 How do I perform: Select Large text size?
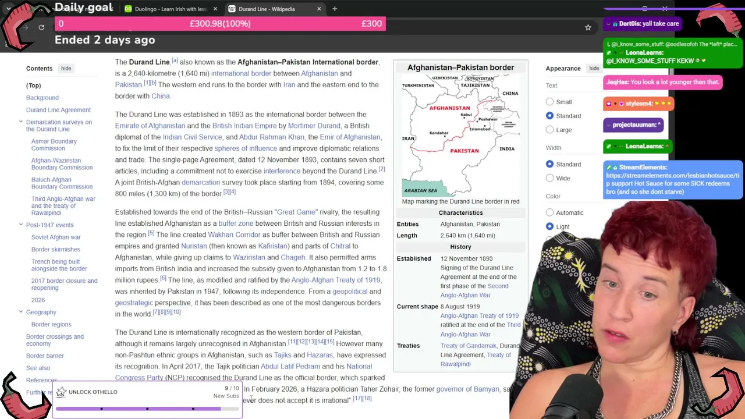tap(549, 130)
